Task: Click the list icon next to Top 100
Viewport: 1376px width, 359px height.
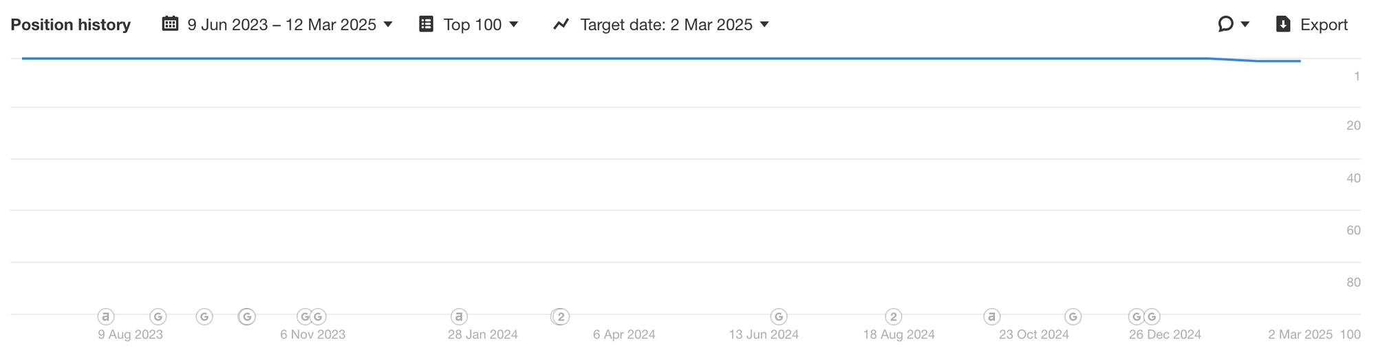Action: pyautogui.click(x=427, y=24)
